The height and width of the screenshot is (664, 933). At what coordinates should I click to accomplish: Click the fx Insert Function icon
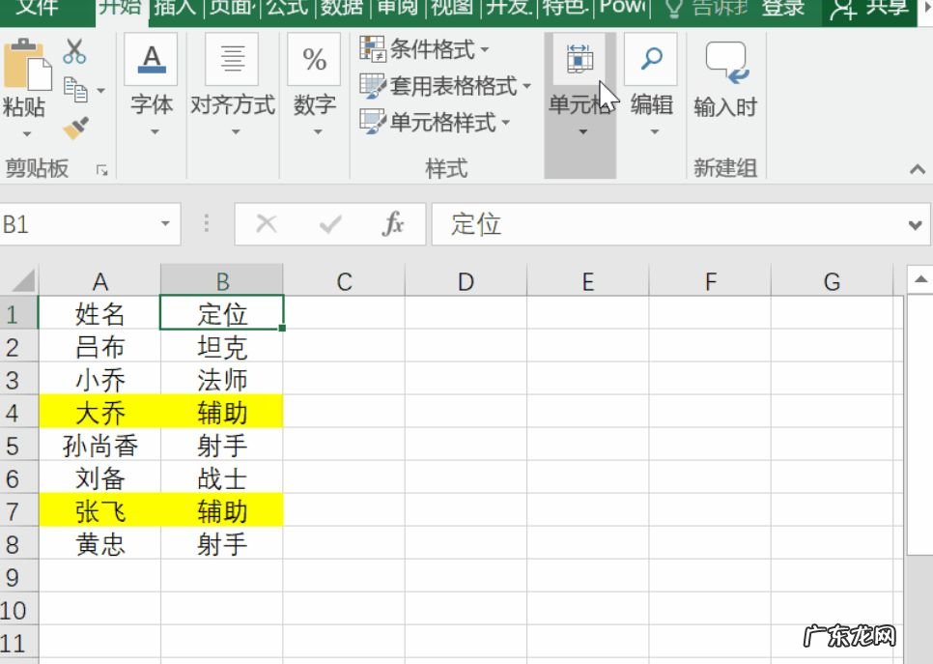coord(392,224)
